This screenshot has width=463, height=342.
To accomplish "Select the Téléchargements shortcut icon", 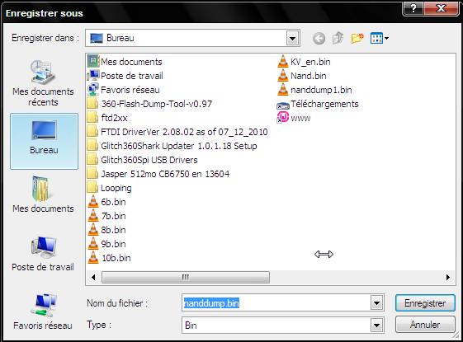I will pos(283,105).
